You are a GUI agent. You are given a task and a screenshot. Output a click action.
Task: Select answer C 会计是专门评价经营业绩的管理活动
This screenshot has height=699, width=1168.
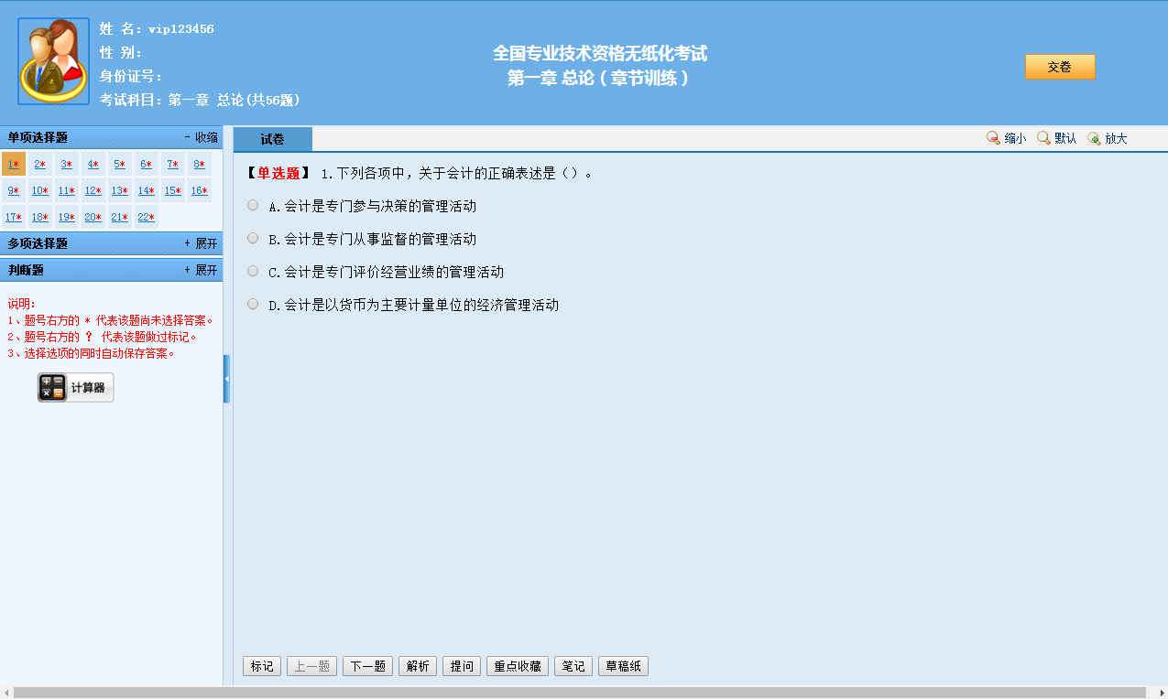(253, 271)
